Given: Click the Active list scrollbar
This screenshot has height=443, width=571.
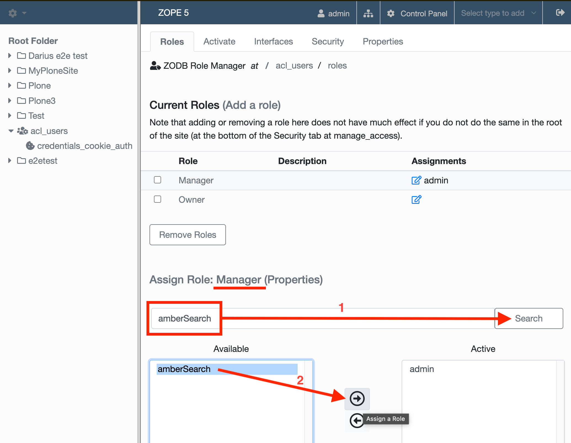Looking at the screenshot, I should pyautogui.click(x=560, y=402).
